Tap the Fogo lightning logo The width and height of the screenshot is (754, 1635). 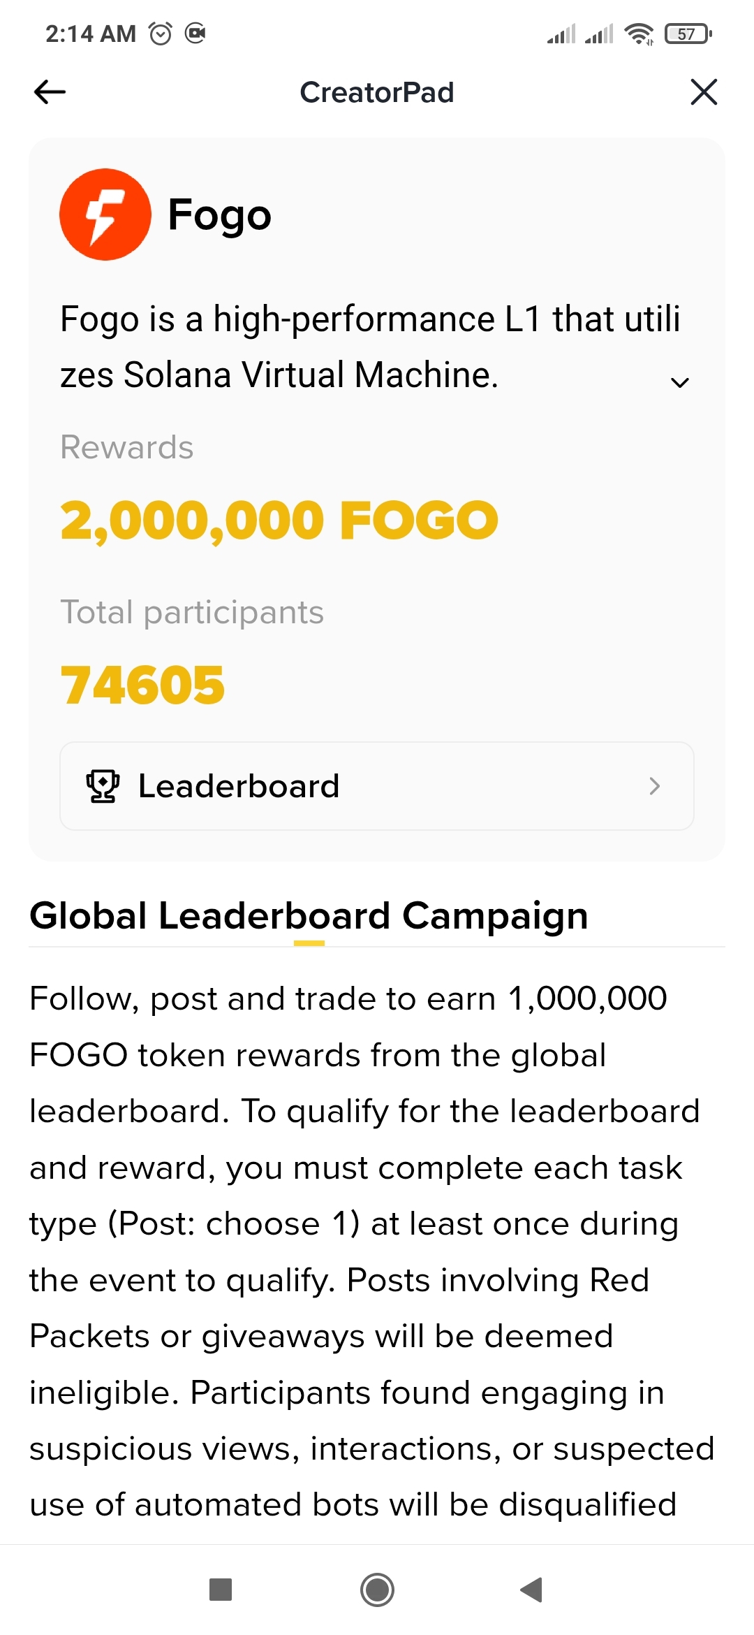105,215
